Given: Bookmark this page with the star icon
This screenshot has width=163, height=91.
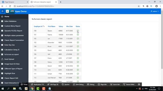Looking at the screenshot, I should point(139,6).
